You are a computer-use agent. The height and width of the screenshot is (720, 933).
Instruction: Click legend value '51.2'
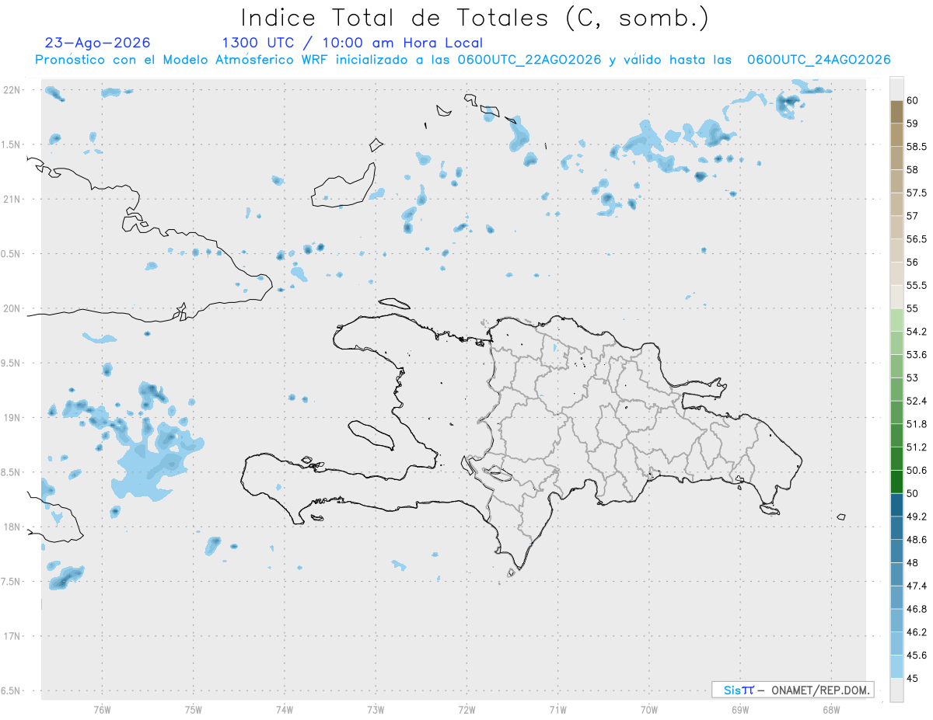(x=916, y=447)
